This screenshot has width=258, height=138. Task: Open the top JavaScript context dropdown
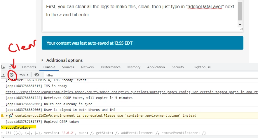click(24, 75)
